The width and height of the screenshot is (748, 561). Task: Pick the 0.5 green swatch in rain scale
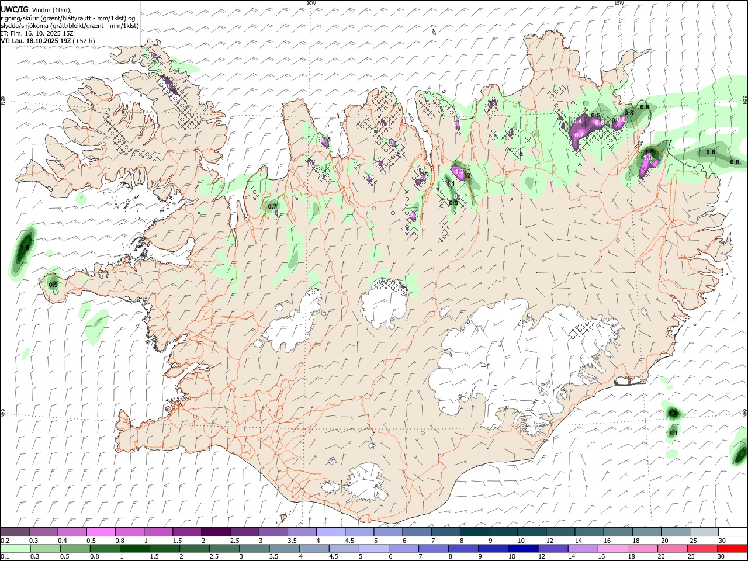(x=75, y=548)
